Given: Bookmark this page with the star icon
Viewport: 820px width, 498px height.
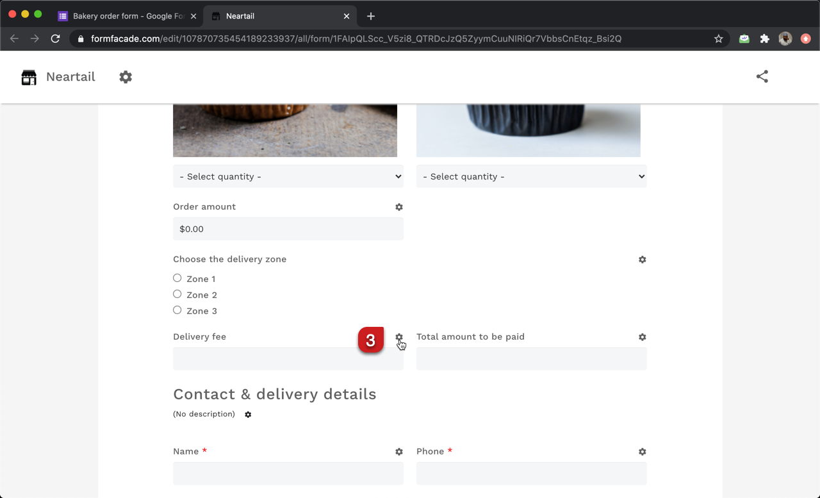Looking at the screenshot, I should pos(718,38).
